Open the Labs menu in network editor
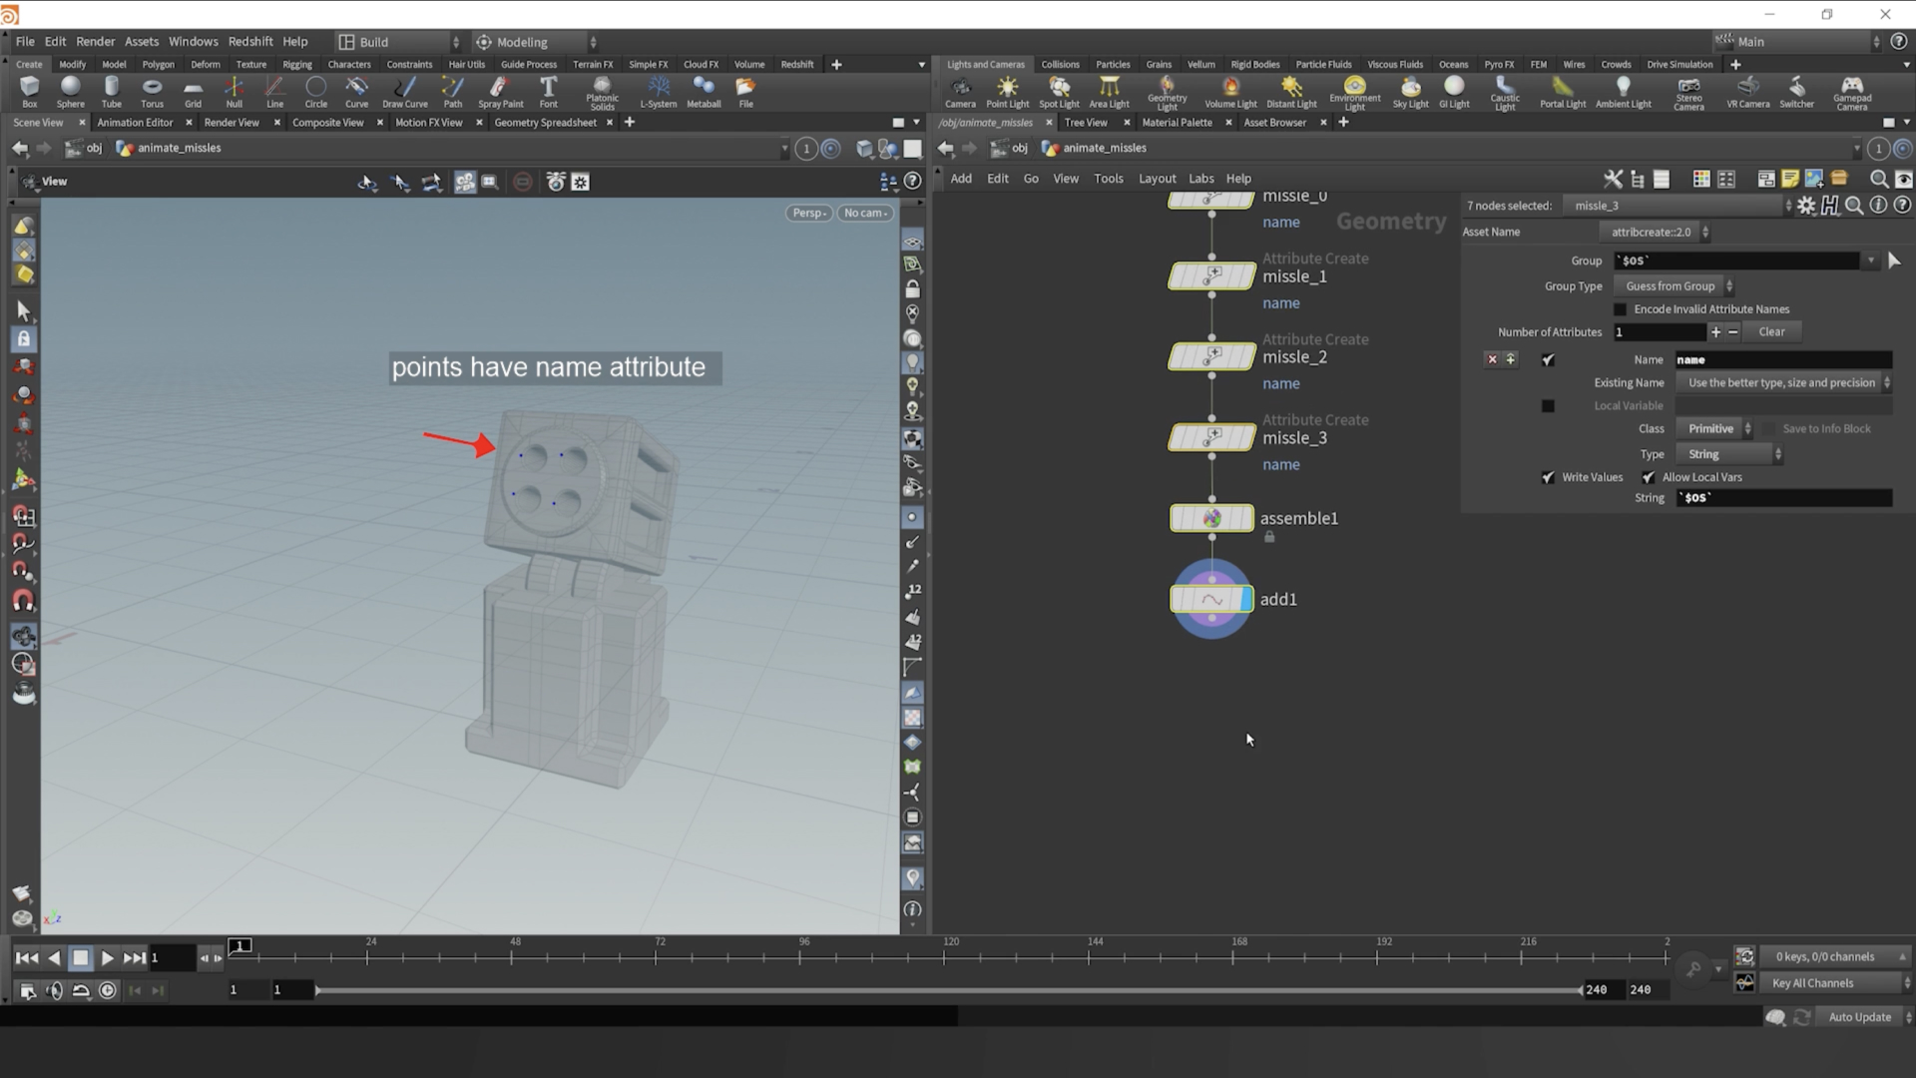1916x1078 pixels. (1200, 179)
